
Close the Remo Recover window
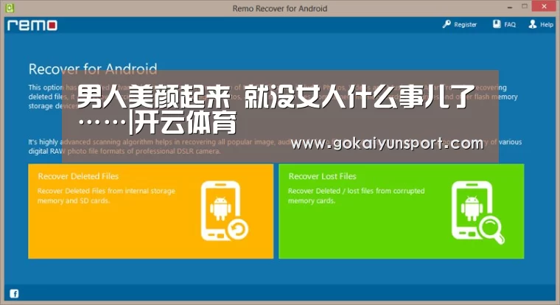[544, 7]
